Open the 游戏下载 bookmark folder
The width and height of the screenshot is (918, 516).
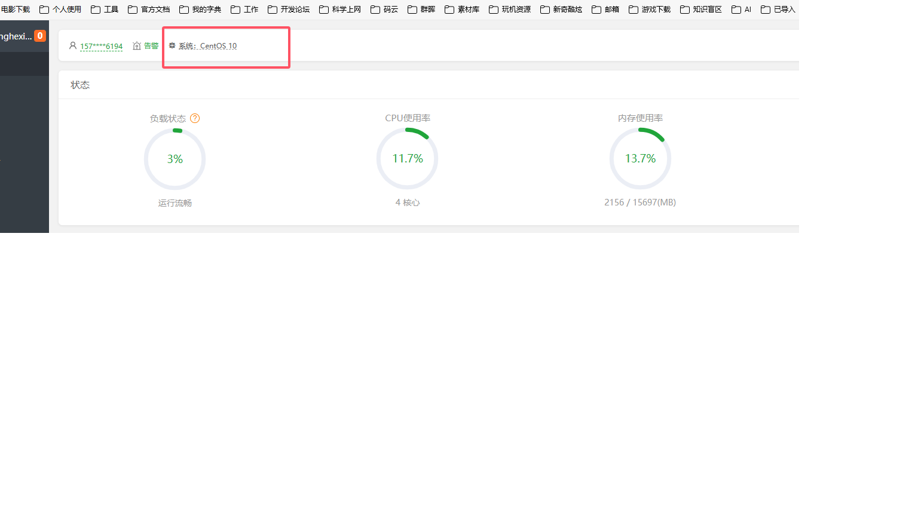[x=650, y=10]
